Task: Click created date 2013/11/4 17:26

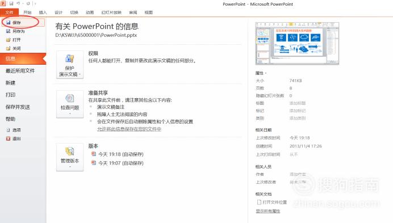Action: pyautogui.click(x=306, y=146)
